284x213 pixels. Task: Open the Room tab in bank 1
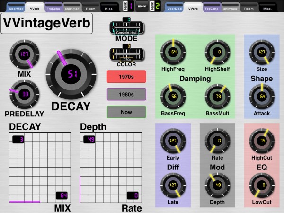point(90,8)
